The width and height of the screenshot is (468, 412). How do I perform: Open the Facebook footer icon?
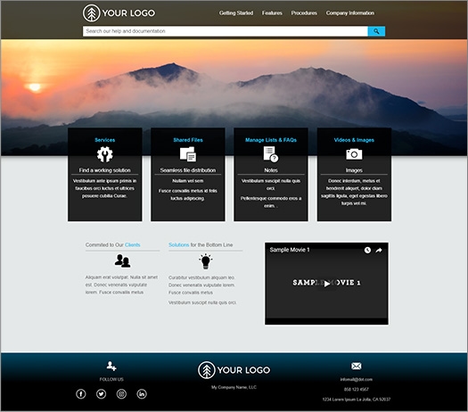(81, 394)
